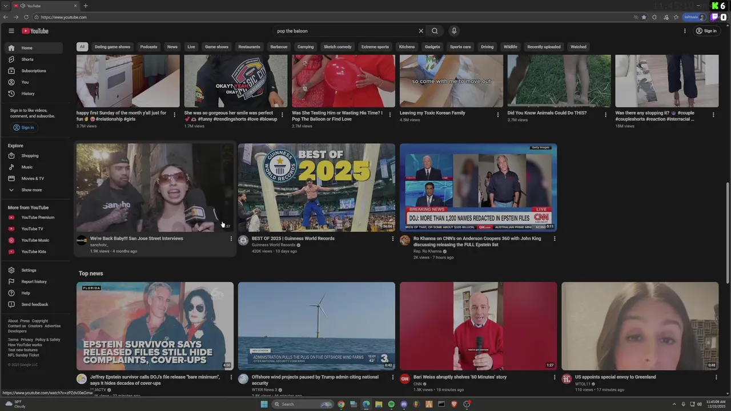Open Settings in the sidebar
The image size is (731, 411).
pyautogui.click(x=34, y=270)
